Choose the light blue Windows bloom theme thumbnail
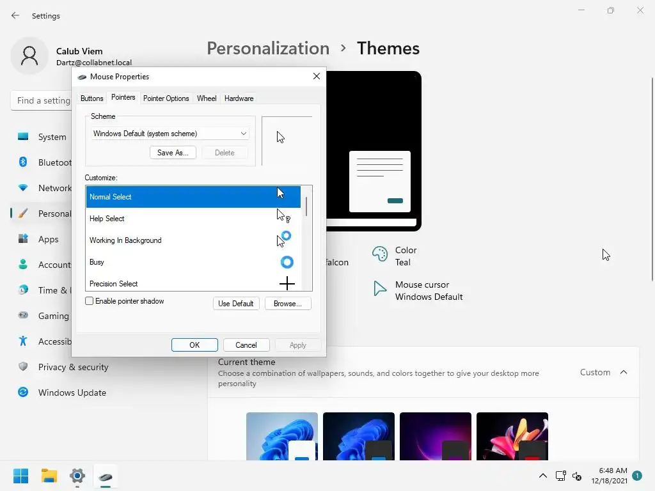 [282, 436]
